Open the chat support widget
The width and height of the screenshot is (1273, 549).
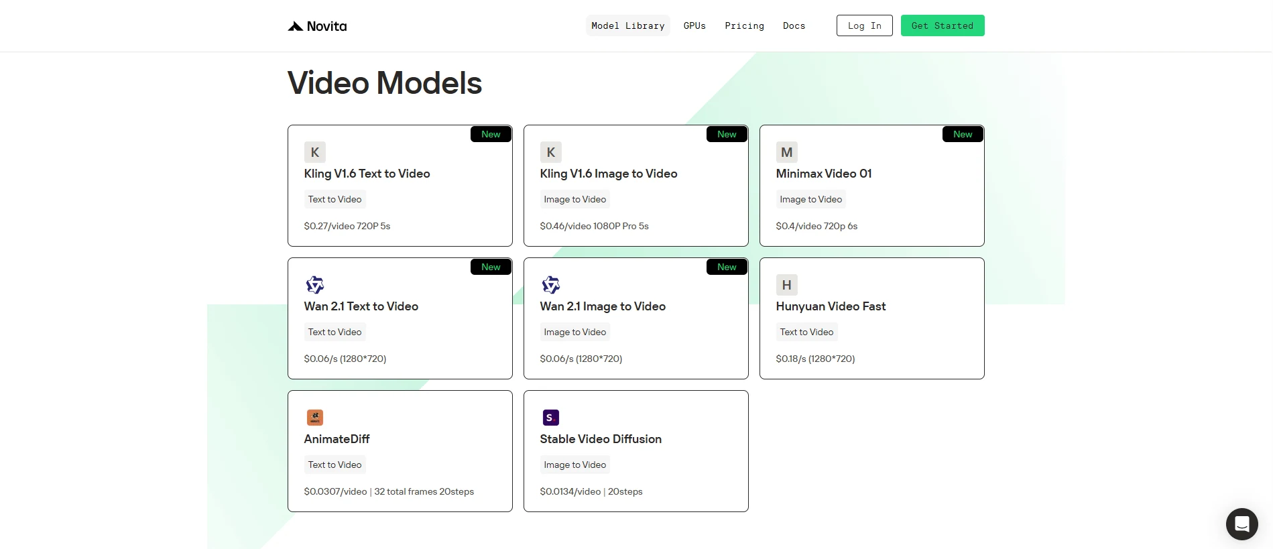click(1241, 524)
